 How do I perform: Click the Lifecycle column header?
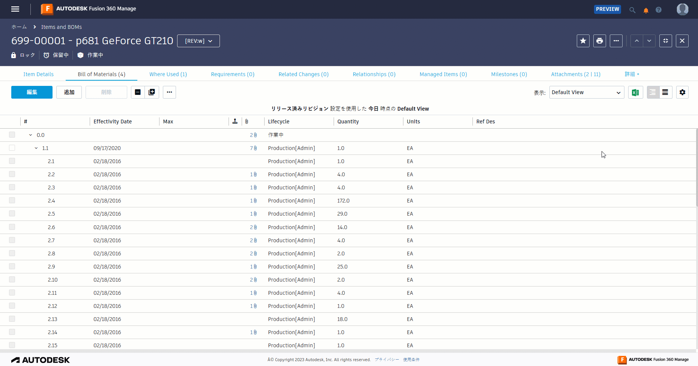tap(279, 121)
